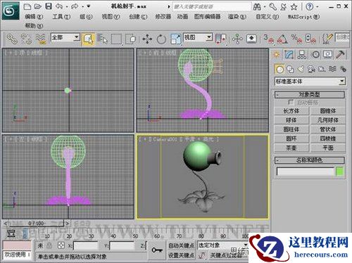
Task: Click the 圆柱体 cylinder button
Action: 291,129
